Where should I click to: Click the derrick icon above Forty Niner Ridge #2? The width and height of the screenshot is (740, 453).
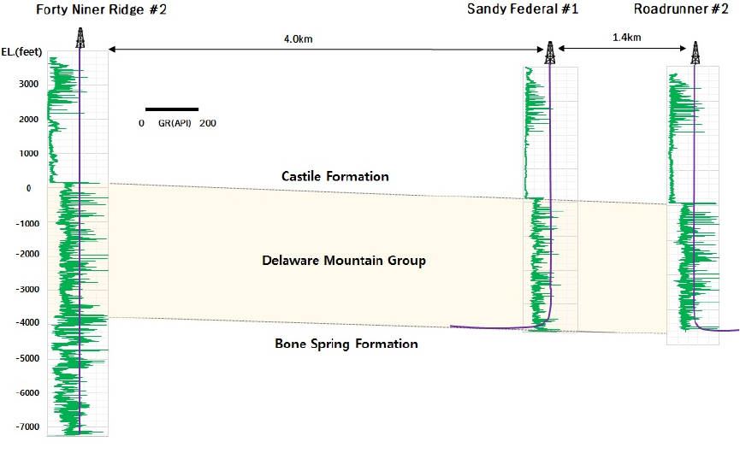[80, 38]
